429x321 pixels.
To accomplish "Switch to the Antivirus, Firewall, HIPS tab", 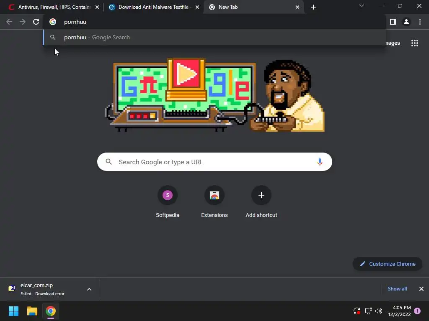I will click(54, 7).
